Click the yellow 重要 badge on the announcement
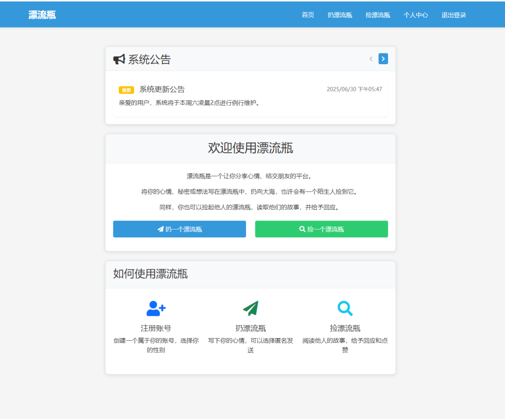 coord(126,90)
